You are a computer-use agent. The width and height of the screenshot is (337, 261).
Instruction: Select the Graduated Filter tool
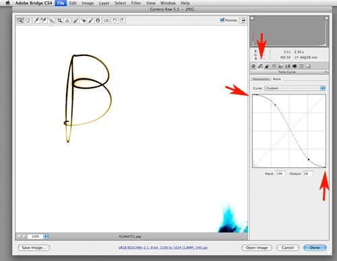click(x=98, y=20)
